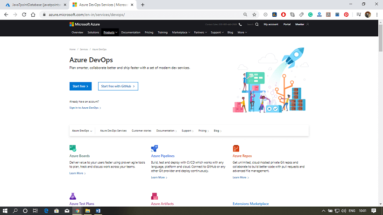Click the volume speaker tray icon
This screenshot has width=383, height=215.
click(x=344, y=211)
